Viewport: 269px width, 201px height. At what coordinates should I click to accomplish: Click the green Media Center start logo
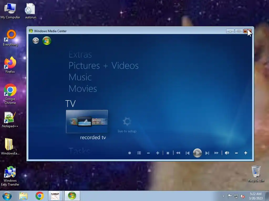click(47, 41)
